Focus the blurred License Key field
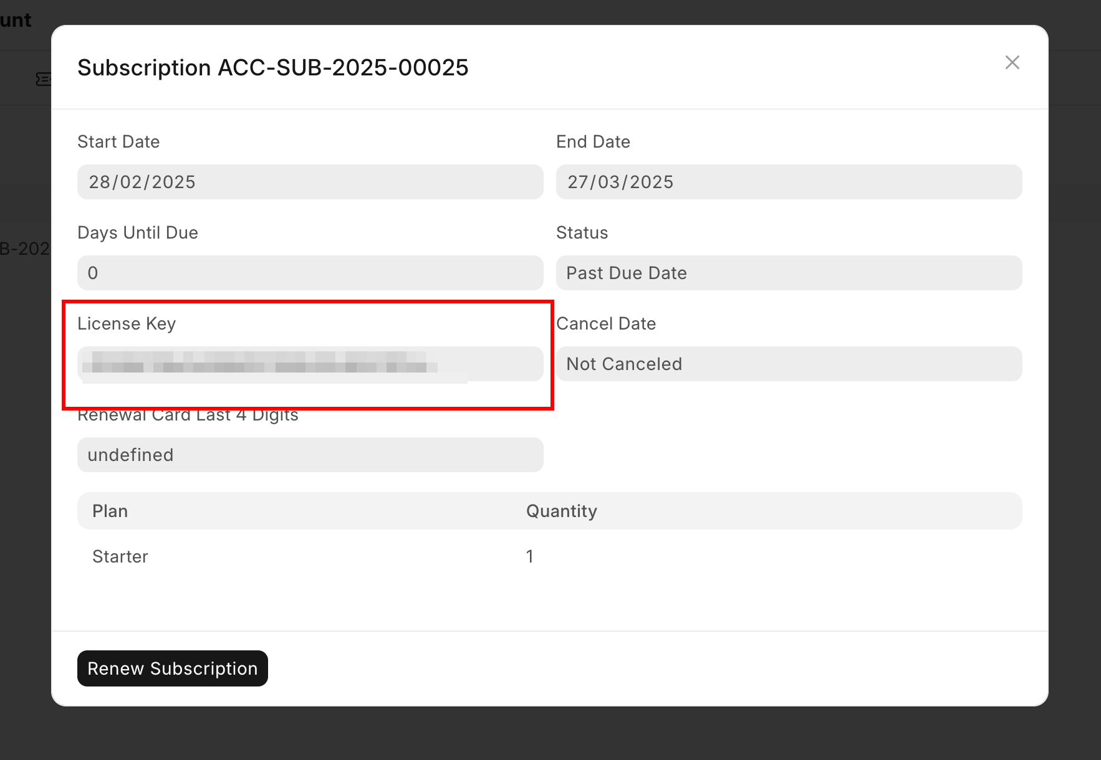 (310, 364)
